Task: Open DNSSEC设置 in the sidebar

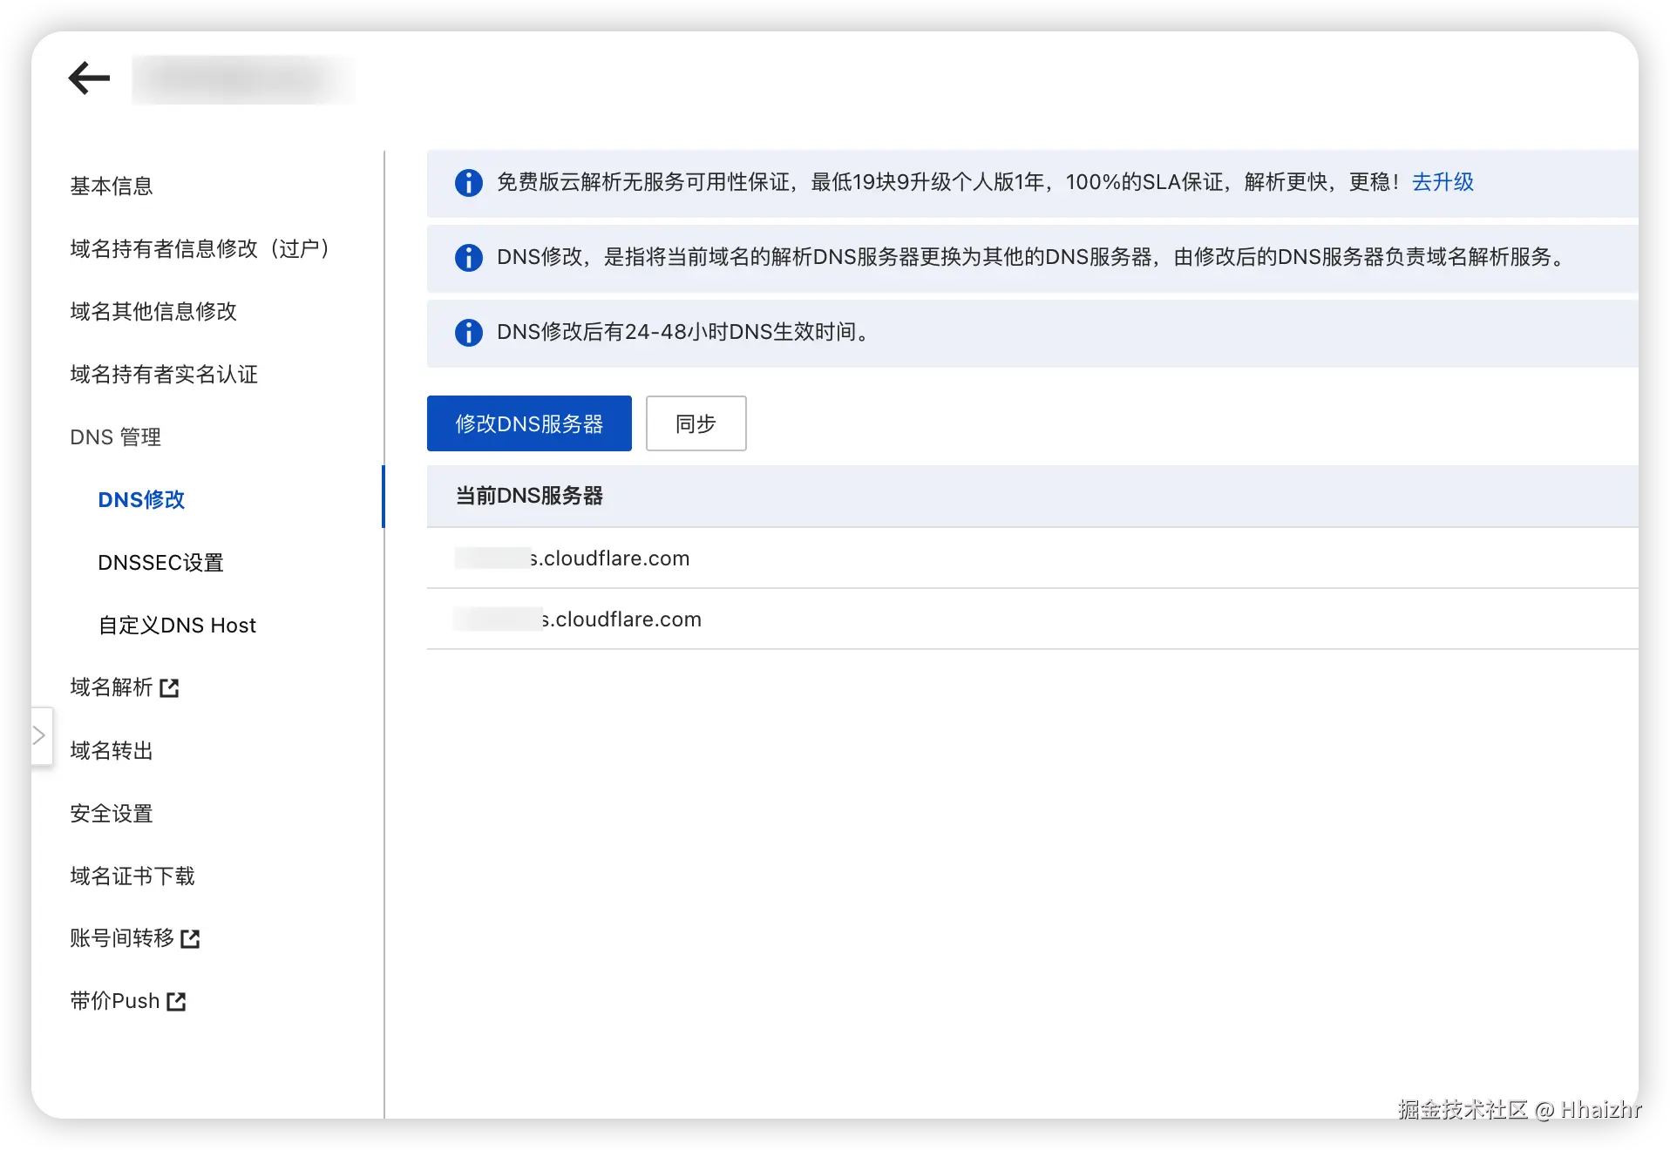Action: tap(160, 563)
